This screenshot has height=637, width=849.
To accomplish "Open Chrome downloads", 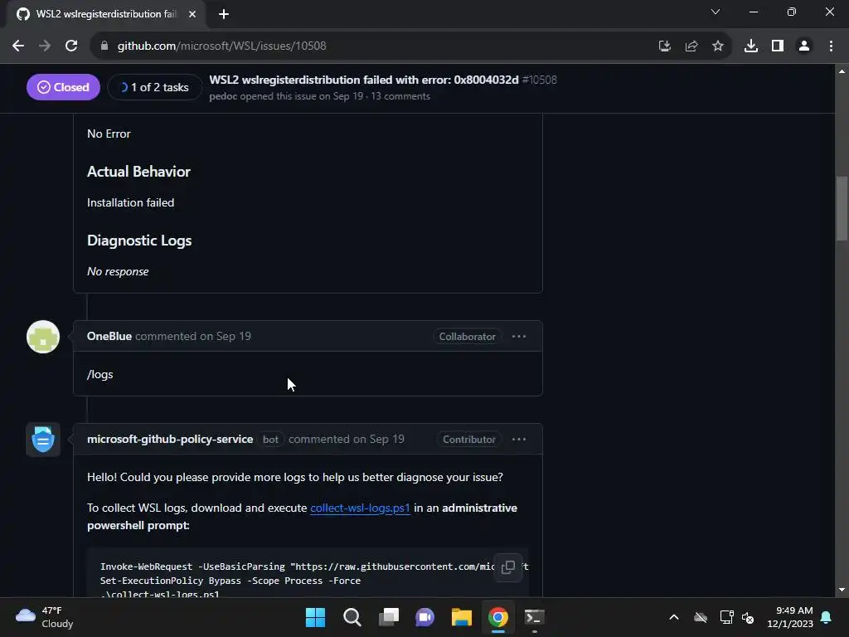I will [x=751, y=46].
